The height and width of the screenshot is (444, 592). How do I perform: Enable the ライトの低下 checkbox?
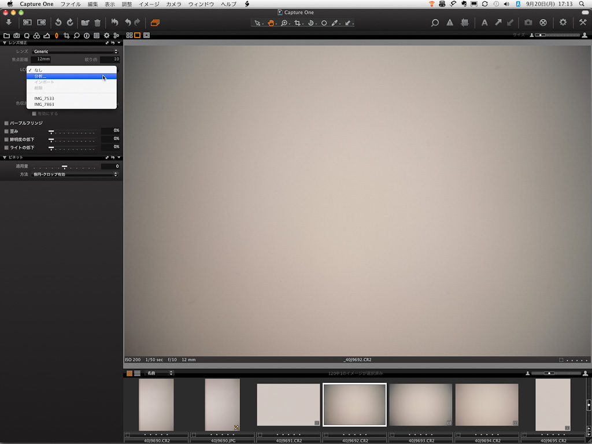tap(7, 148)
